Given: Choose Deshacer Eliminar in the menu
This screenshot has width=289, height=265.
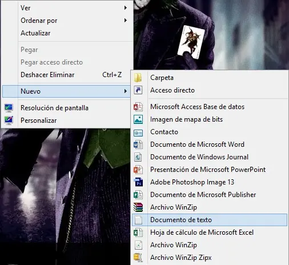Looking at the screenshot, I should [47, 75].
